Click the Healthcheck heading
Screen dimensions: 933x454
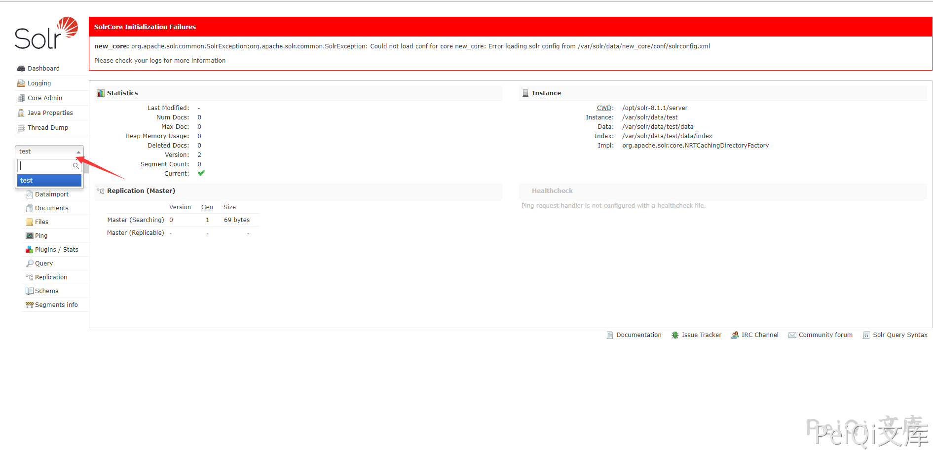click(x=552, y=191)
